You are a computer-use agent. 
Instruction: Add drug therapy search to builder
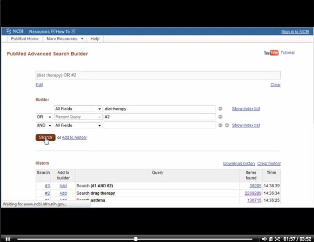(63, 193)
